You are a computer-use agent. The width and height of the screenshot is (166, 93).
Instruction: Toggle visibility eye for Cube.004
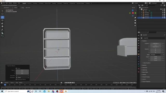click(163, 18)
